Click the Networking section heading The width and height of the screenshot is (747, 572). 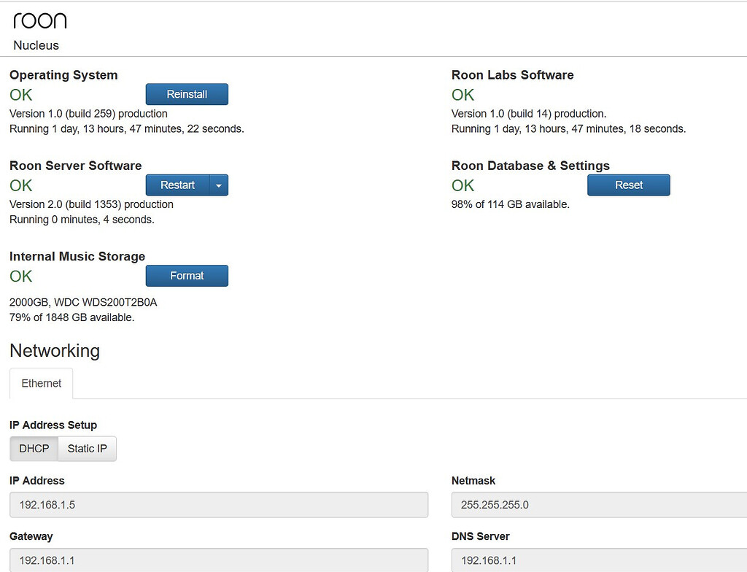(54, 351)
